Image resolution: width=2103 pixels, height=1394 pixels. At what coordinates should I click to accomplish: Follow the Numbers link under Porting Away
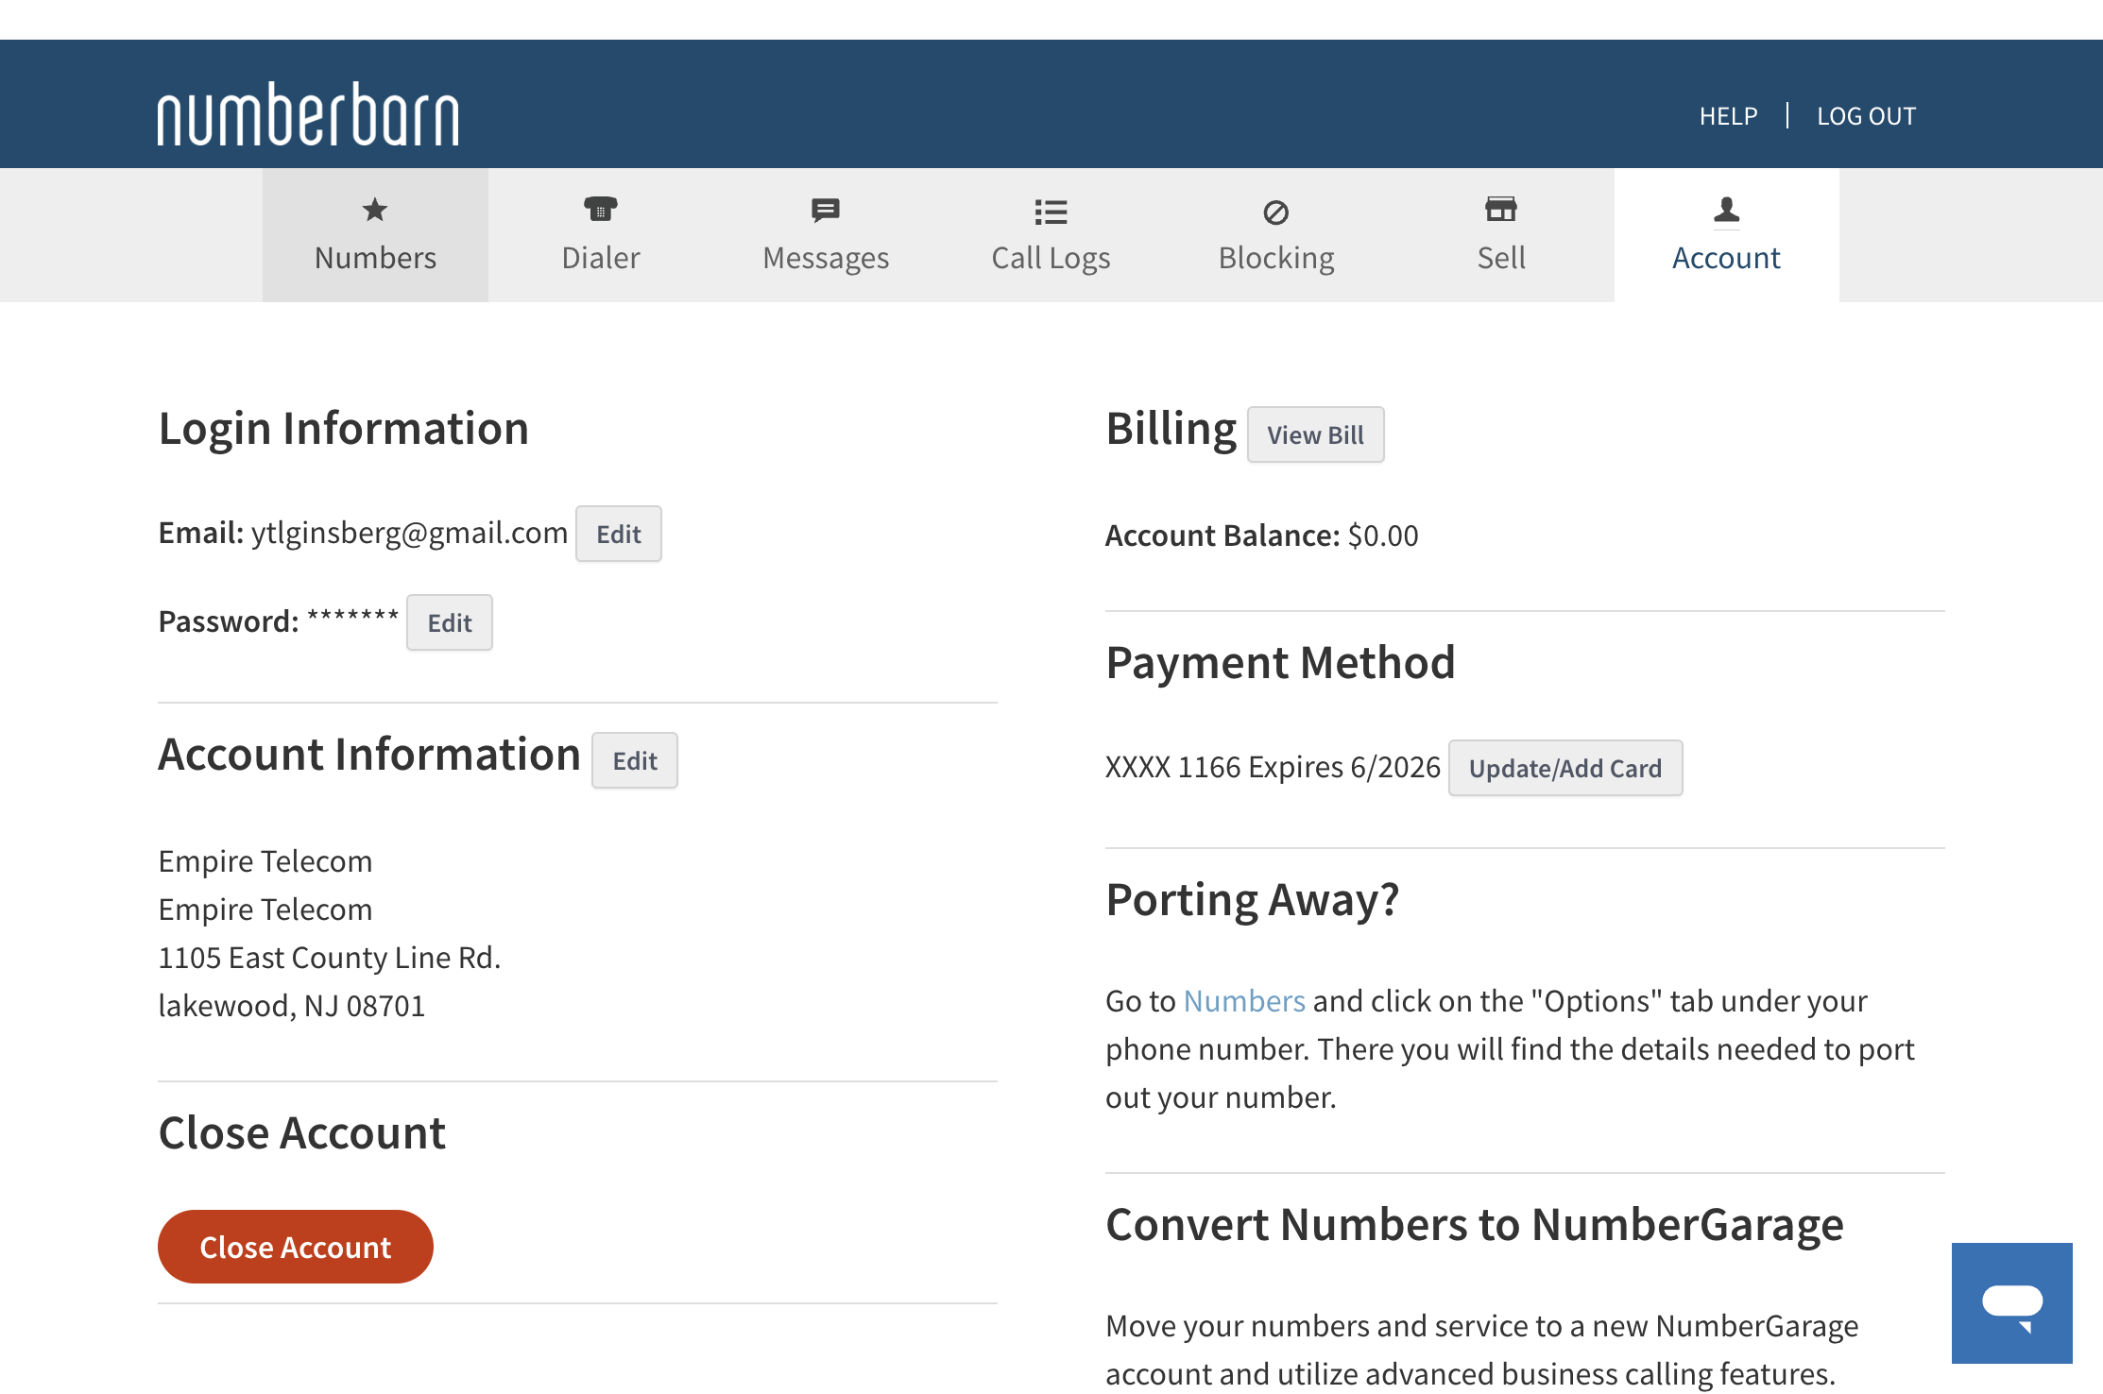pos(1244,1001)
